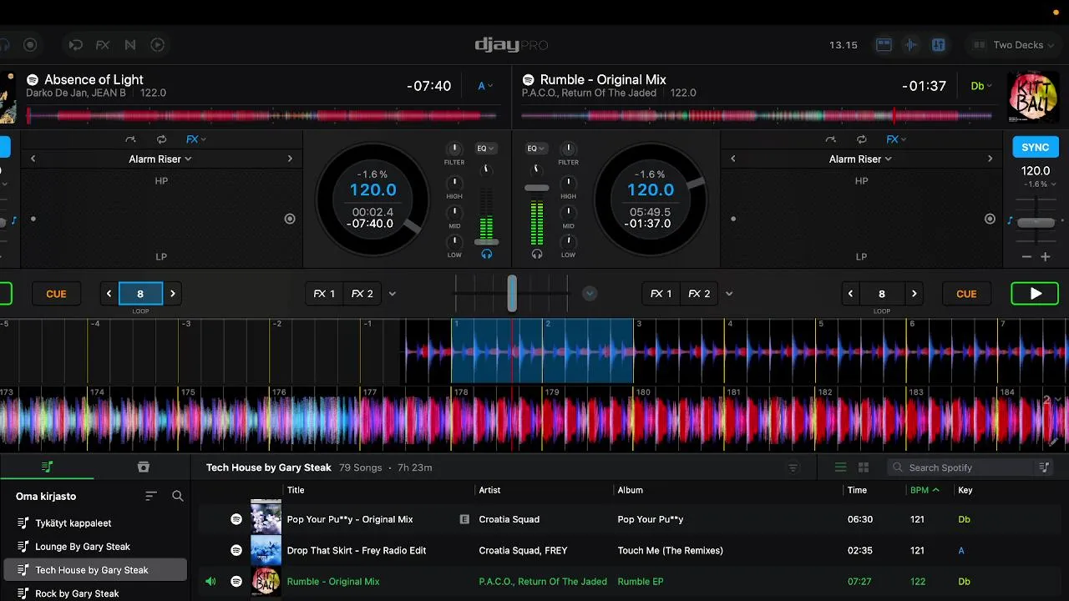The image size is (1069, 601).
Task: Open the Two Decks layout dropdown
Action: [x=1014, y=45]
